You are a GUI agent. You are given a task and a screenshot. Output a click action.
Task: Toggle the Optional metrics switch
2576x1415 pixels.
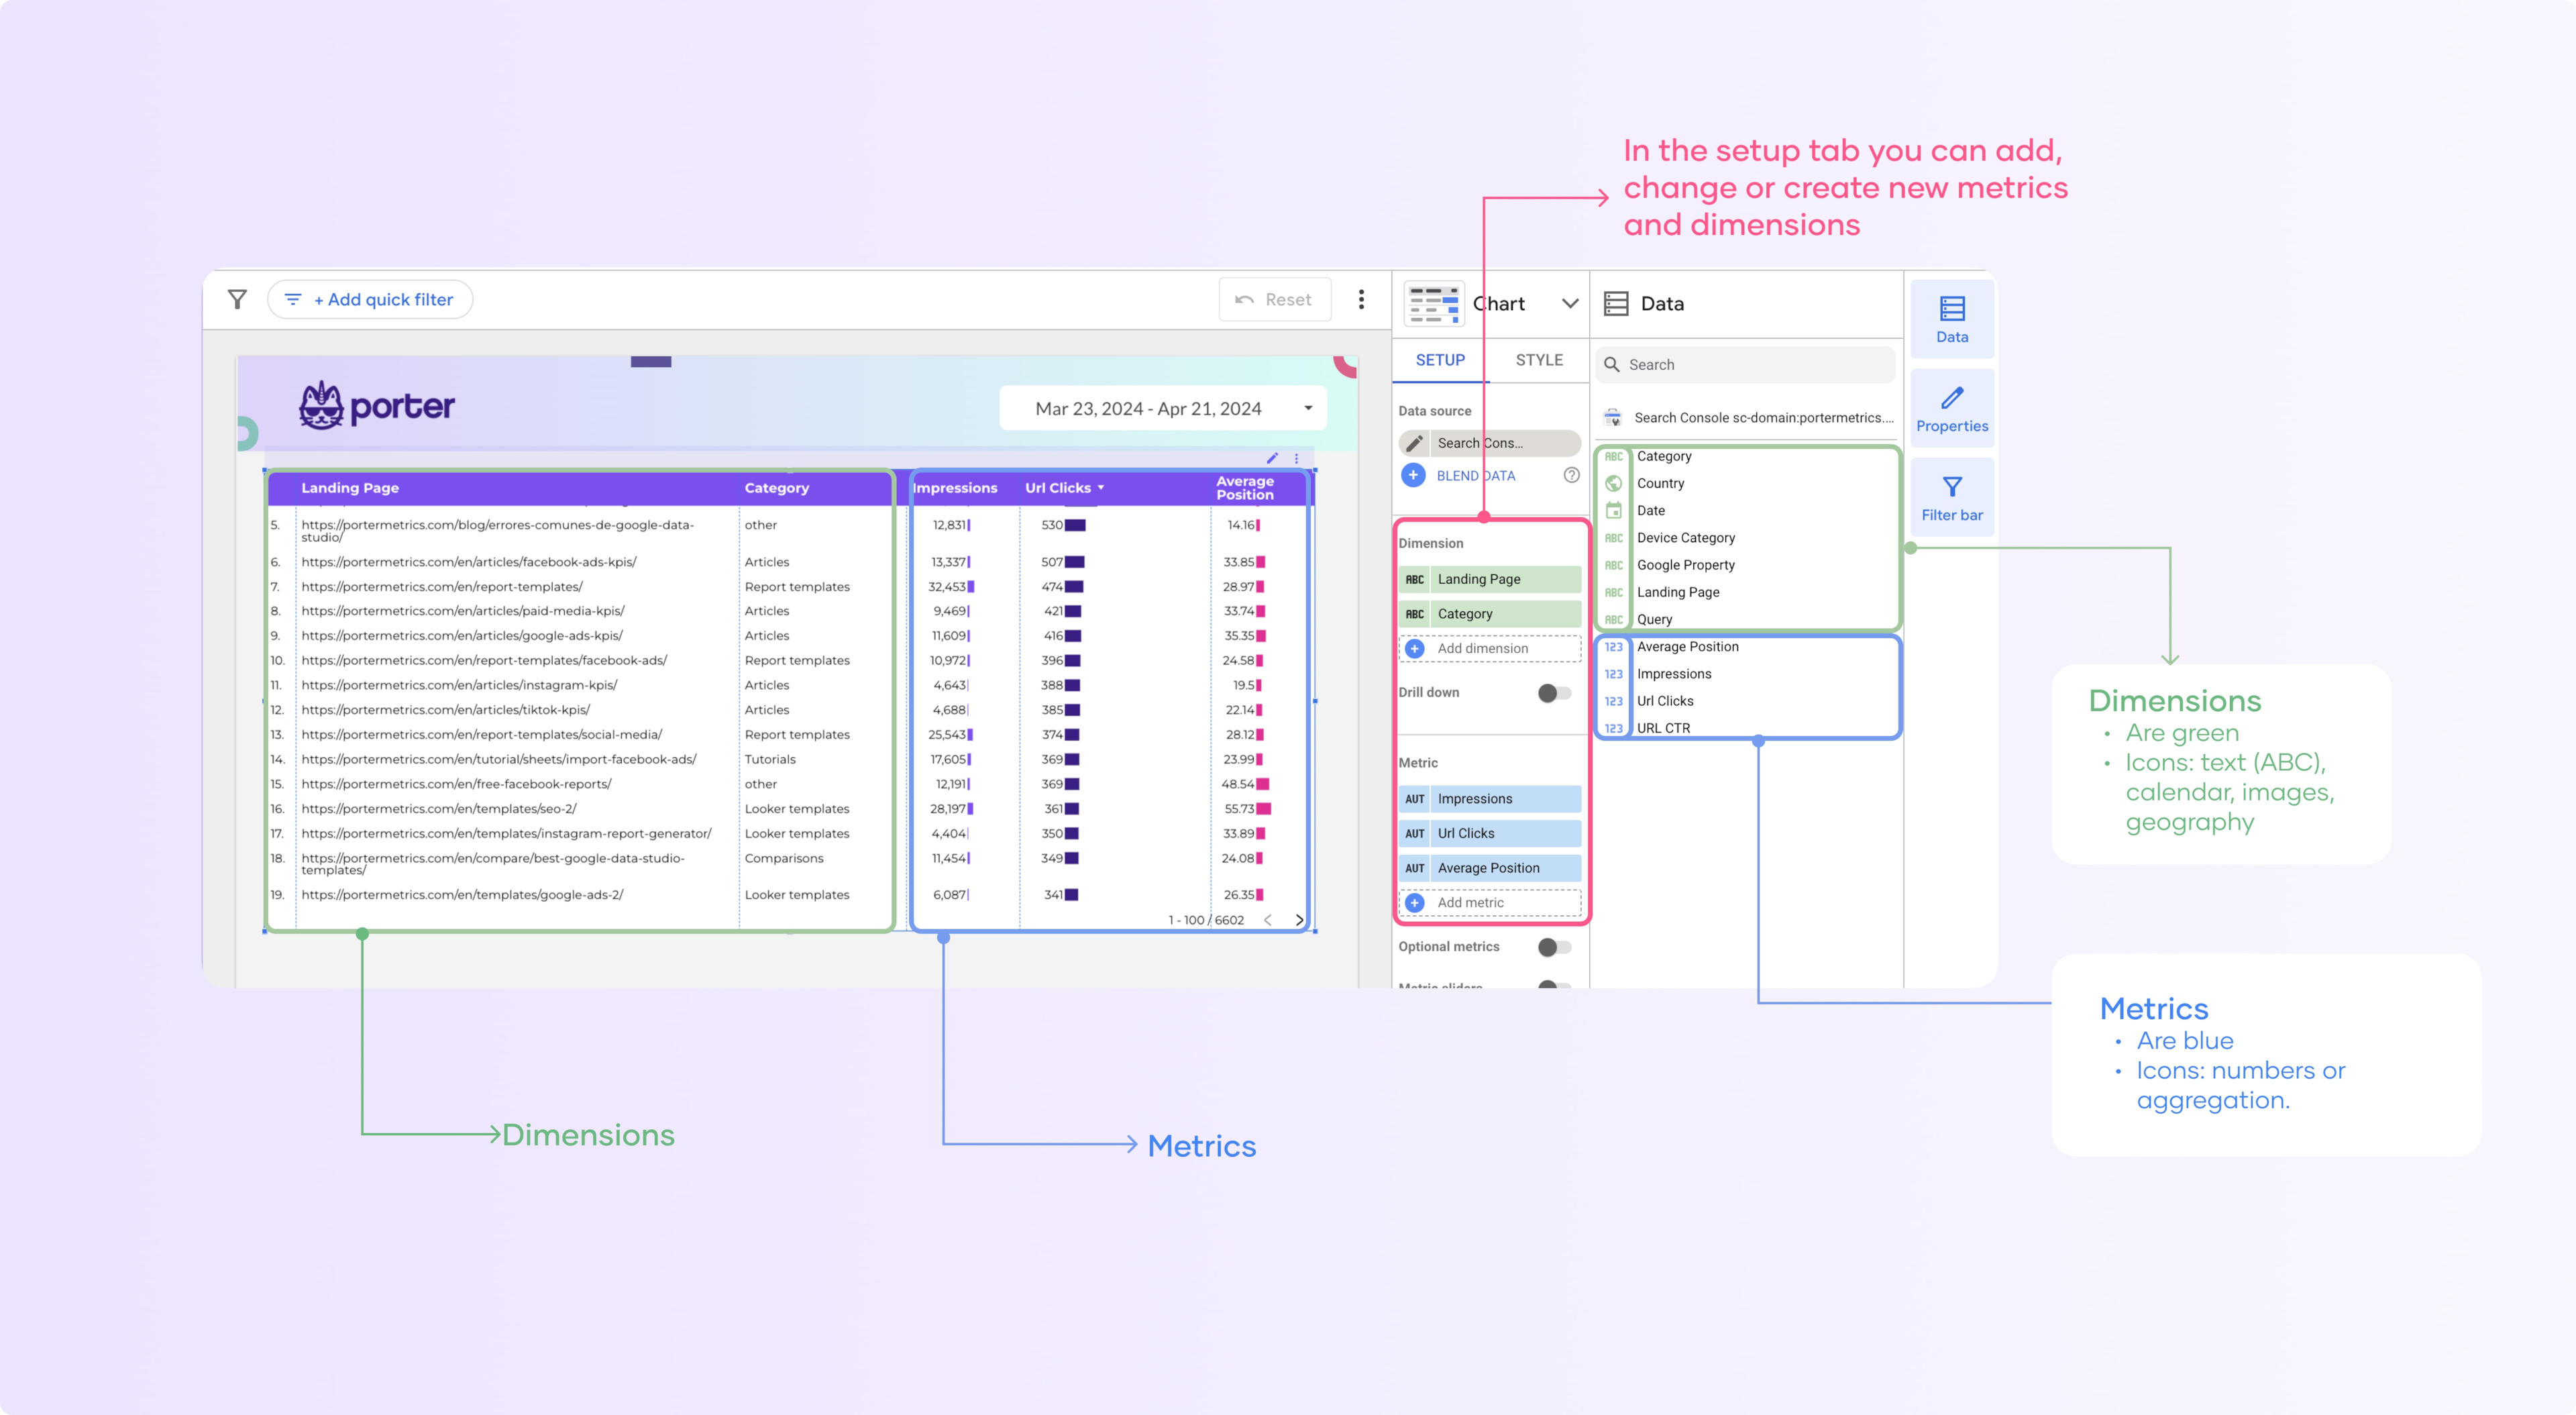coord(1556,943)
